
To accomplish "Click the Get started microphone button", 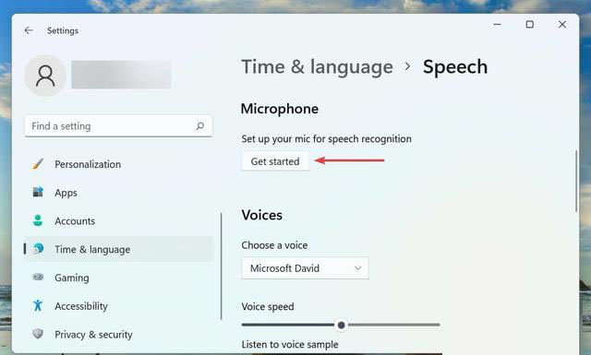I will click(x=275, y=161).
